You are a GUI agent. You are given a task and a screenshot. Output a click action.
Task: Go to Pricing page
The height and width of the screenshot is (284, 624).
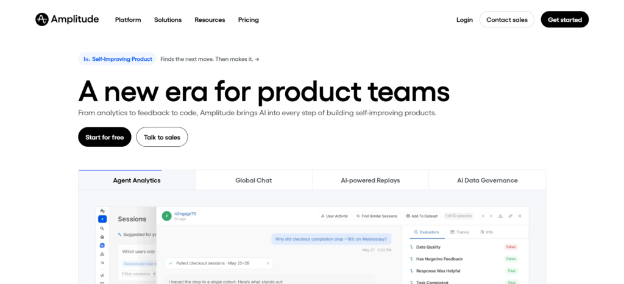tap(249, 20)
